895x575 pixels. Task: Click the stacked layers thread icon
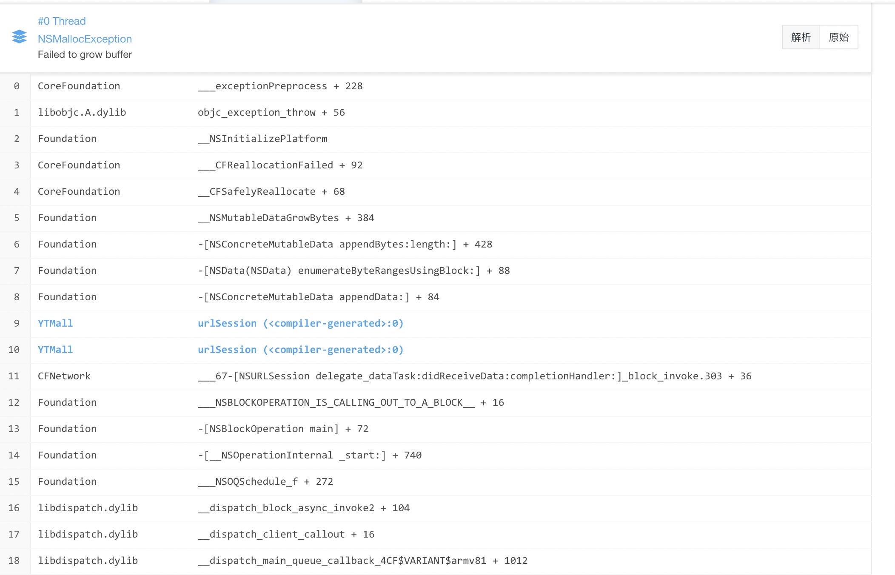(x=19, y=37)
